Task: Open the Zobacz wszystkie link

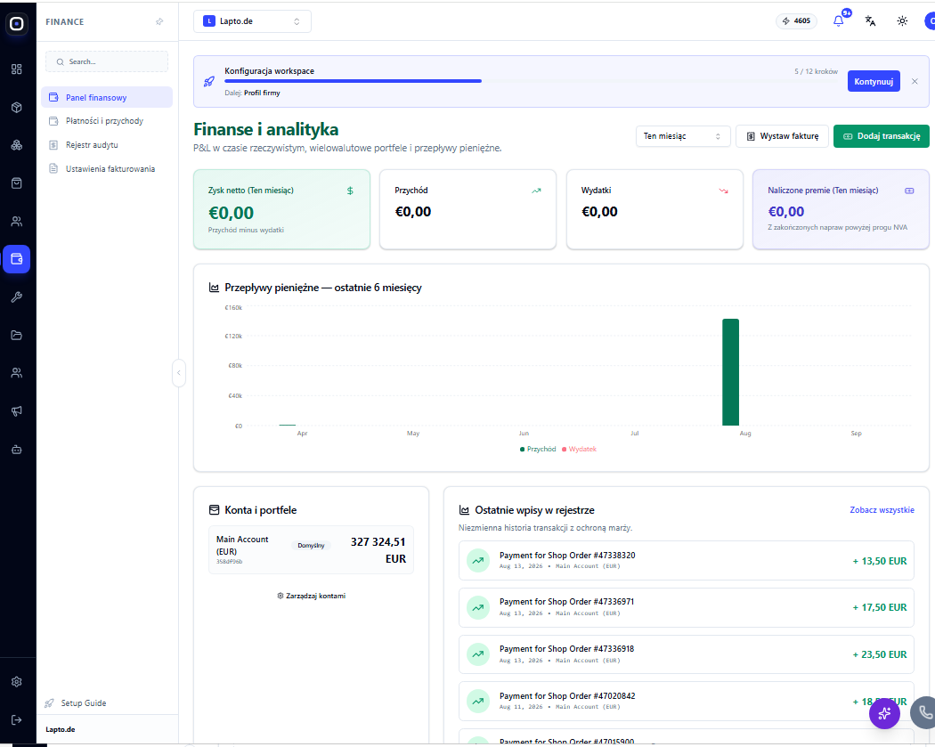Action: pyautogui.click(x=882, y=510)
